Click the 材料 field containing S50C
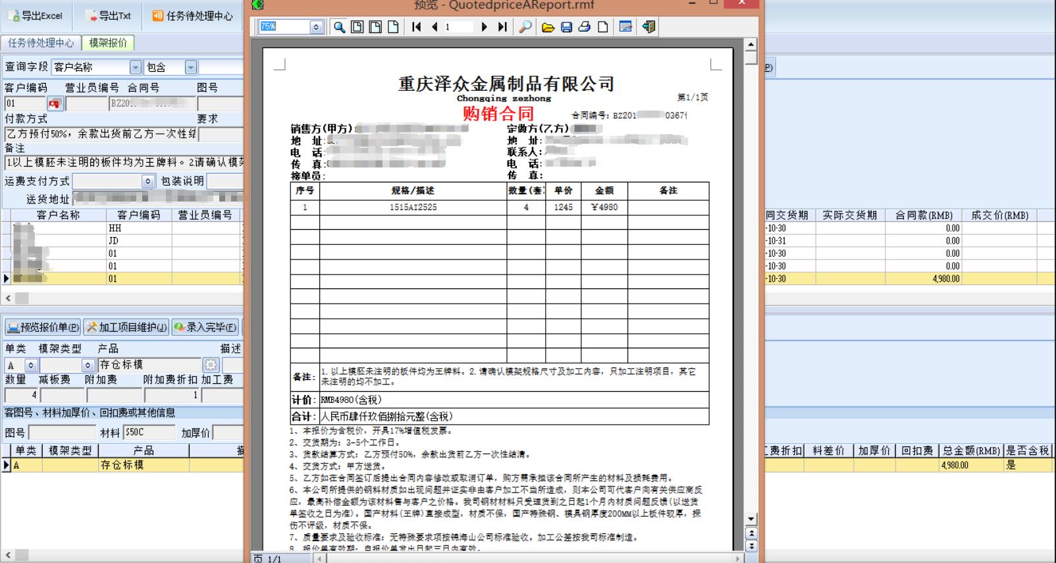 click(149, 433)
